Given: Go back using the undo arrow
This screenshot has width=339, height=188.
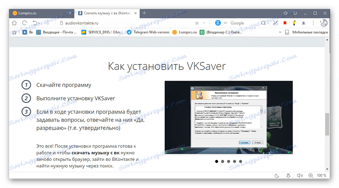Looking at the screenshot, I should [35, 23].
